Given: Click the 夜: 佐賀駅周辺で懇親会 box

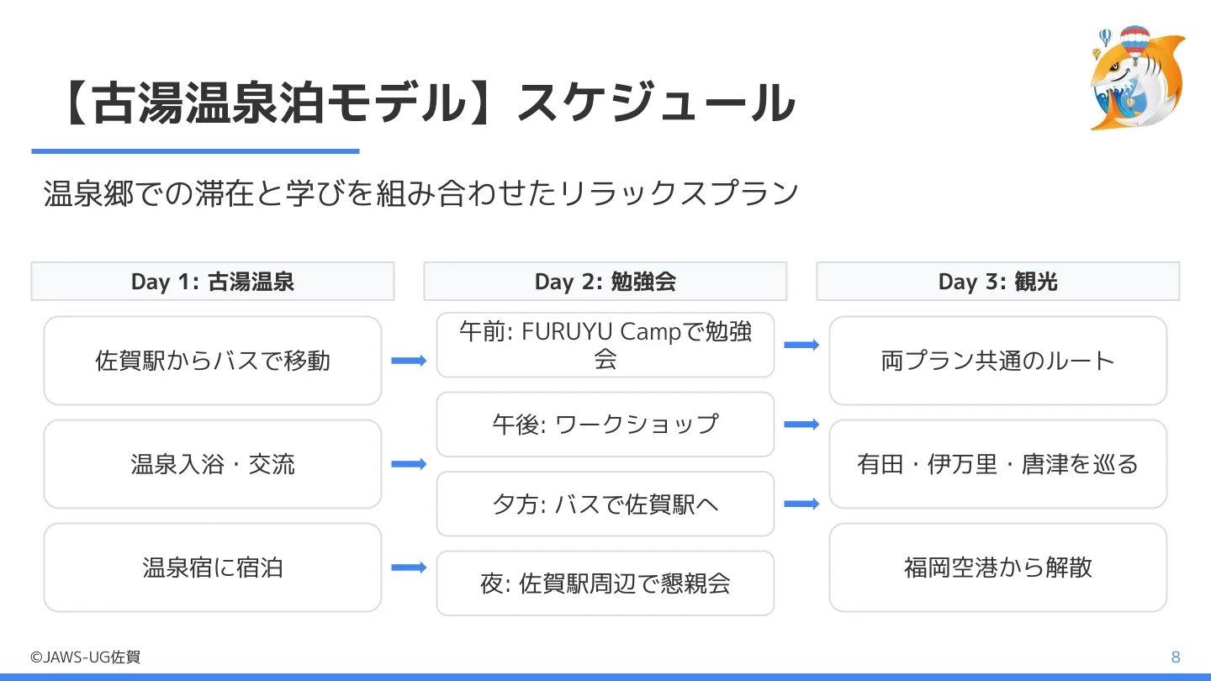Looking at the screenshot, I should 605,583.
